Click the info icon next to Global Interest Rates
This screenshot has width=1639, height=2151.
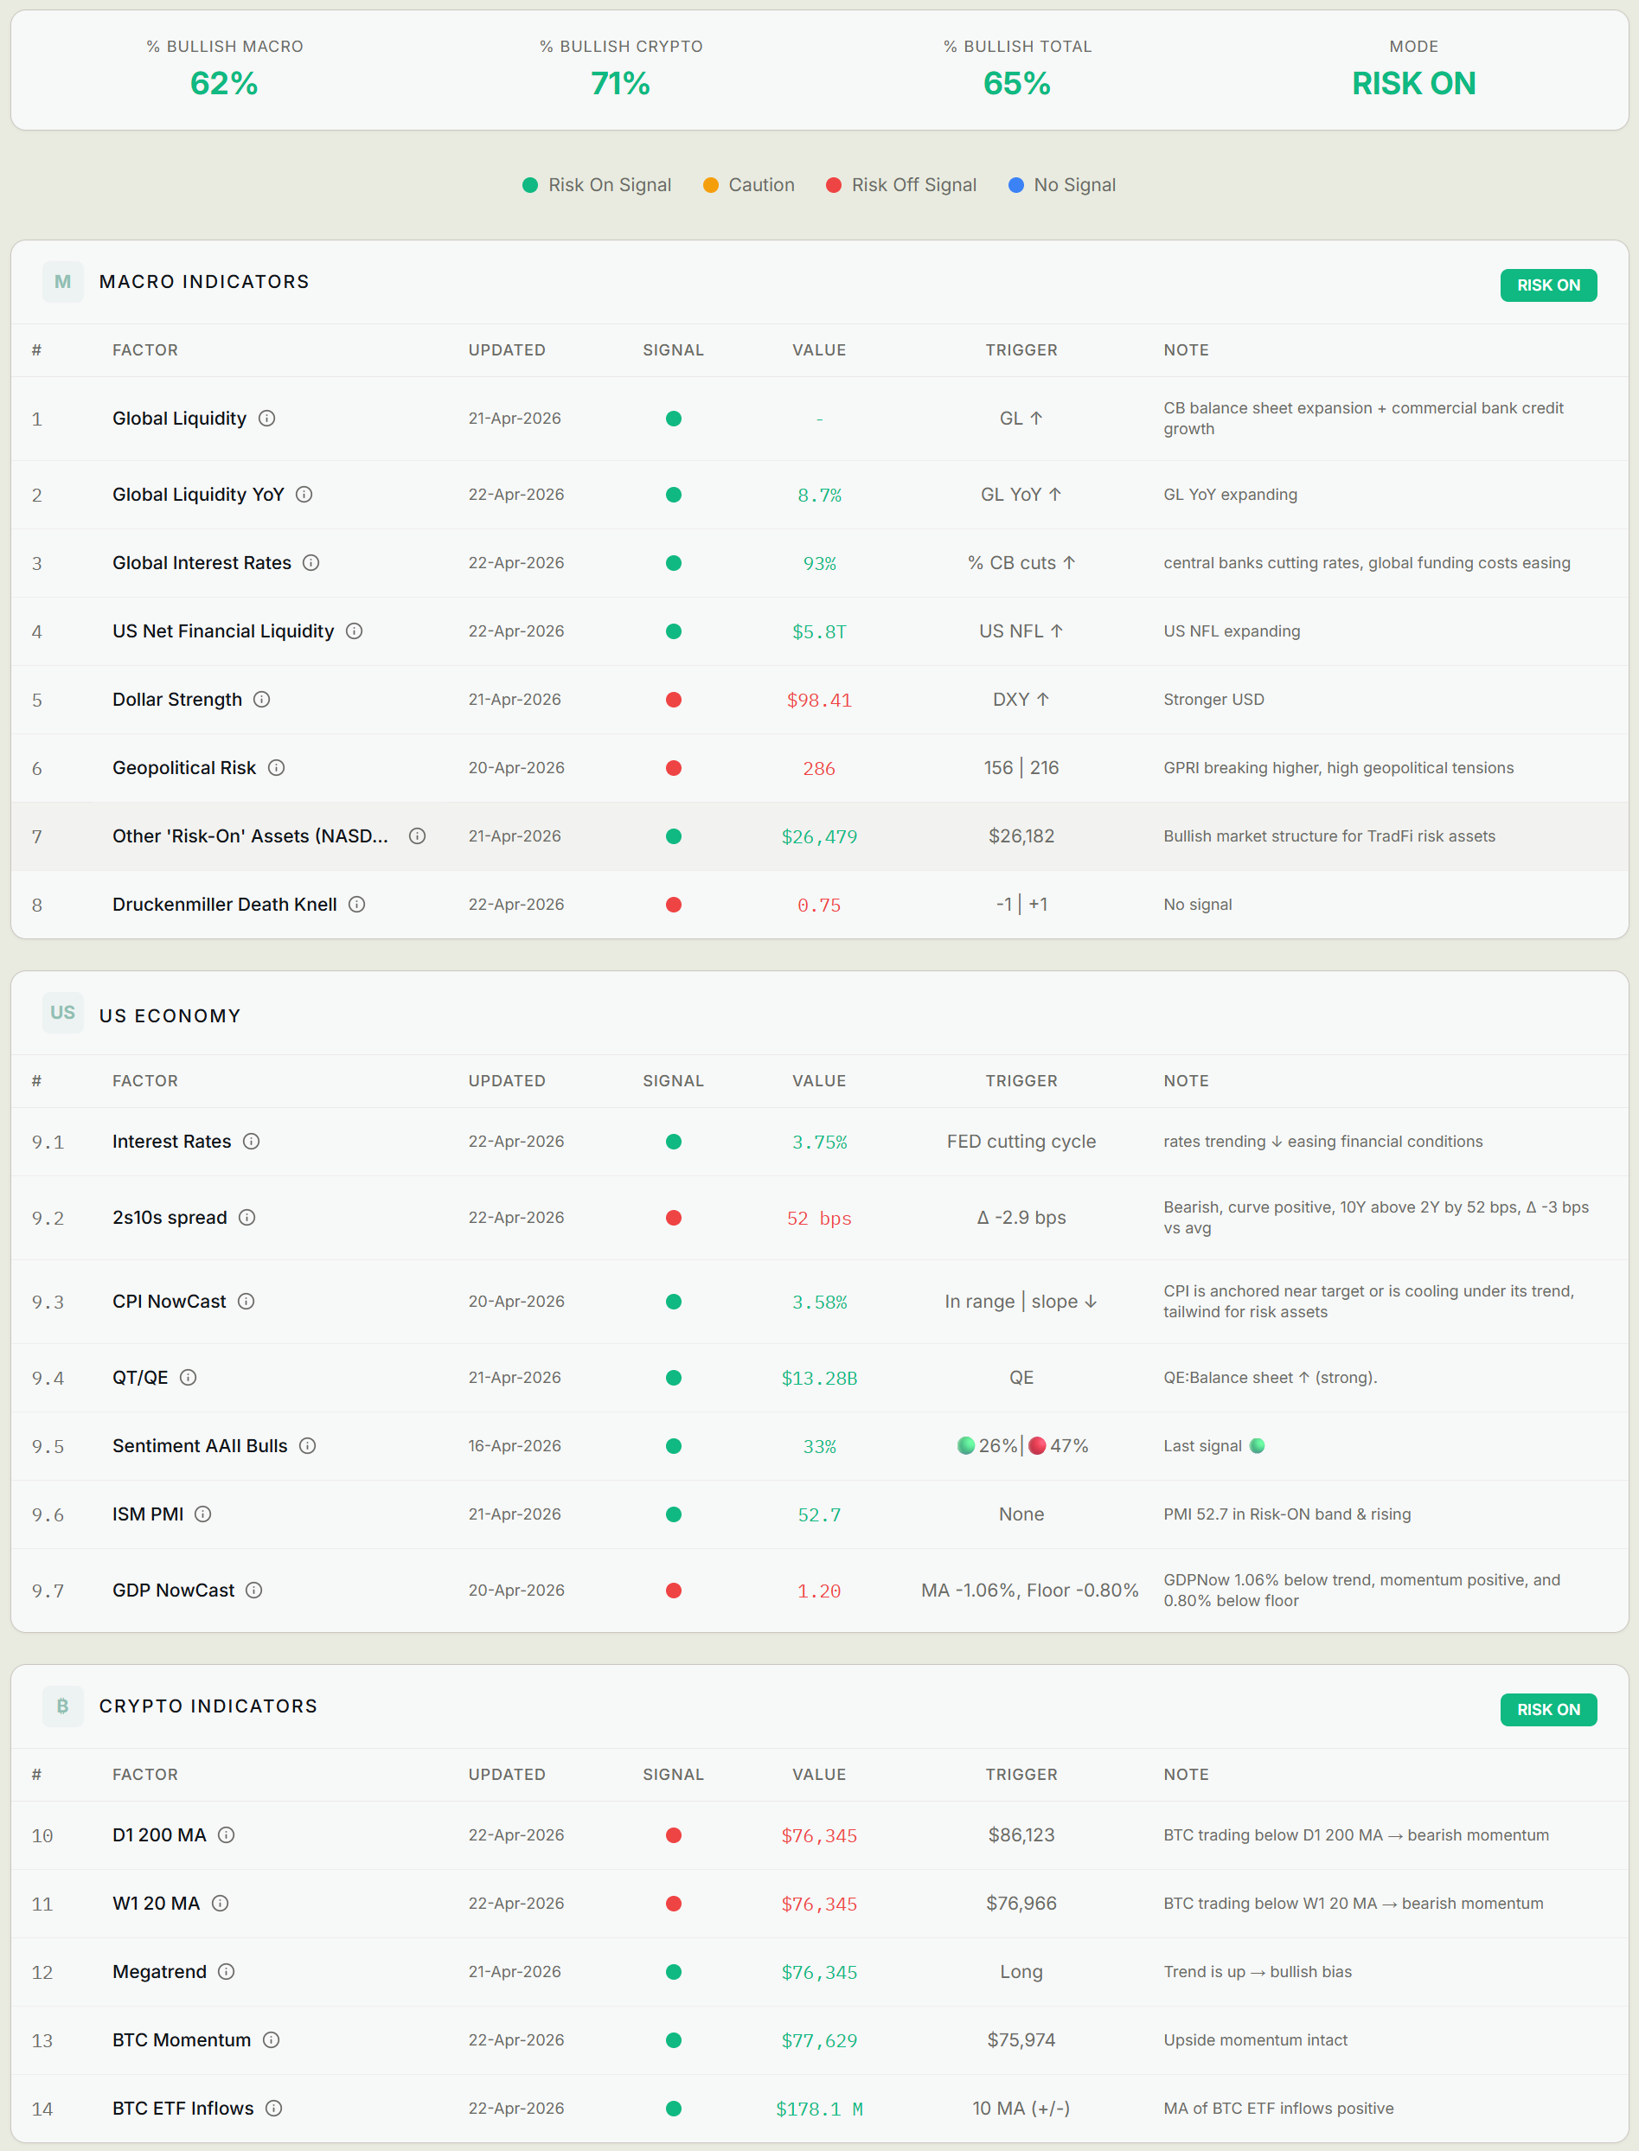tap(311, 563)
